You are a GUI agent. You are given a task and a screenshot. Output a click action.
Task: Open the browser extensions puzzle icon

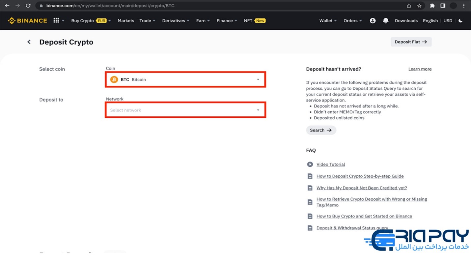[x=432, y=6]
